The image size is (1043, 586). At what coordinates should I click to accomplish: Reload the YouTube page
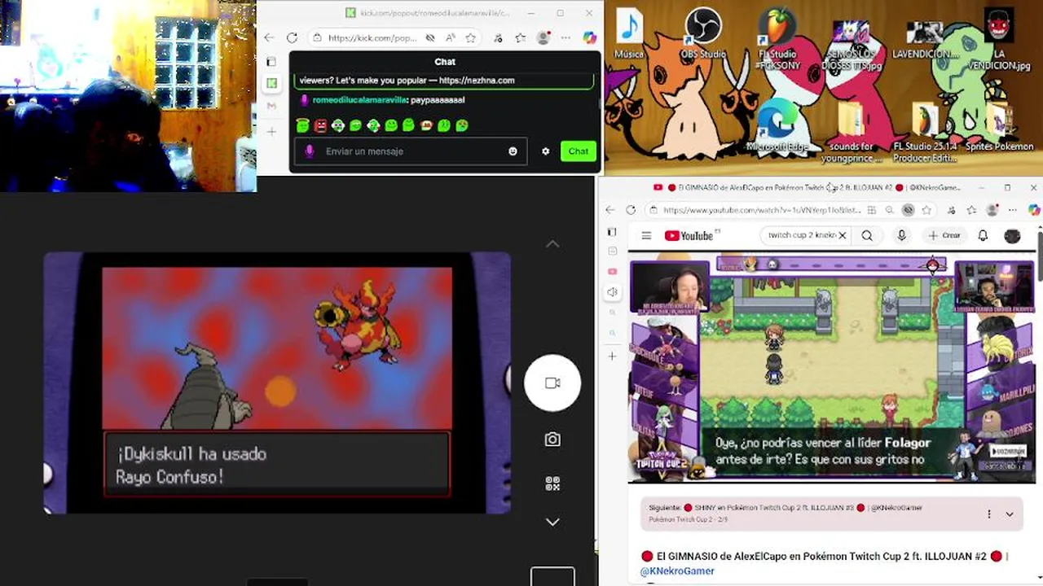click(631, 210)
